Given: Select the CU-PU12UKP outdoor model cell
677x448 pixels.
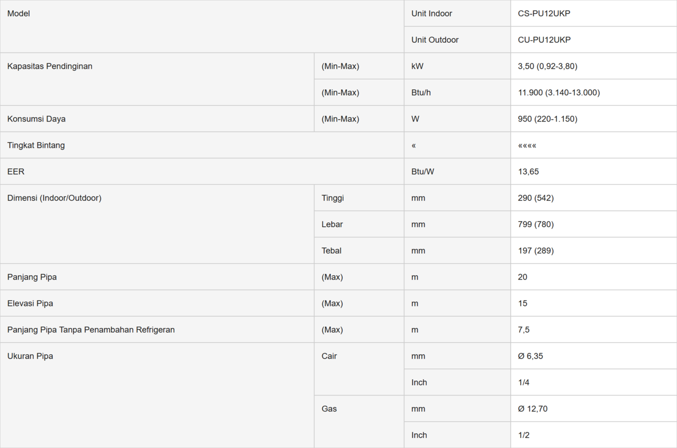Looking at the screenshot, I should 544,40.
